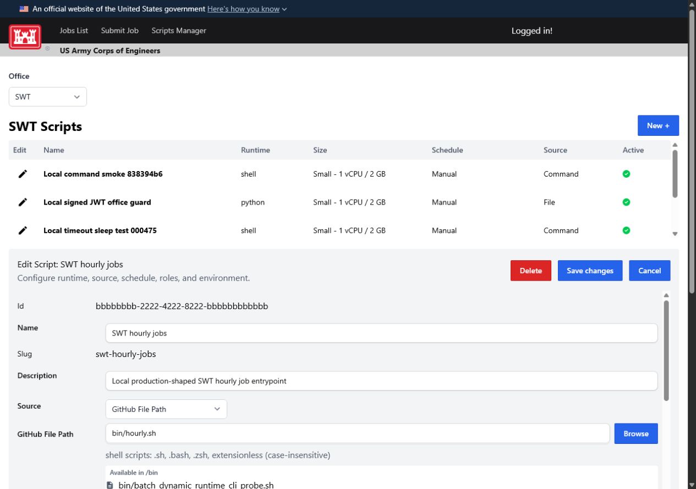Click the GitHub File Path input field
The image size is (696, 489).
(357, 433)
